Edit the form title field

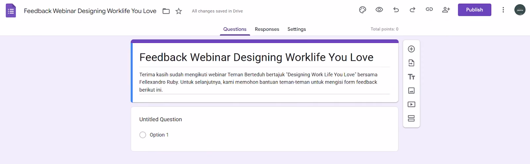tap(264, 58)
